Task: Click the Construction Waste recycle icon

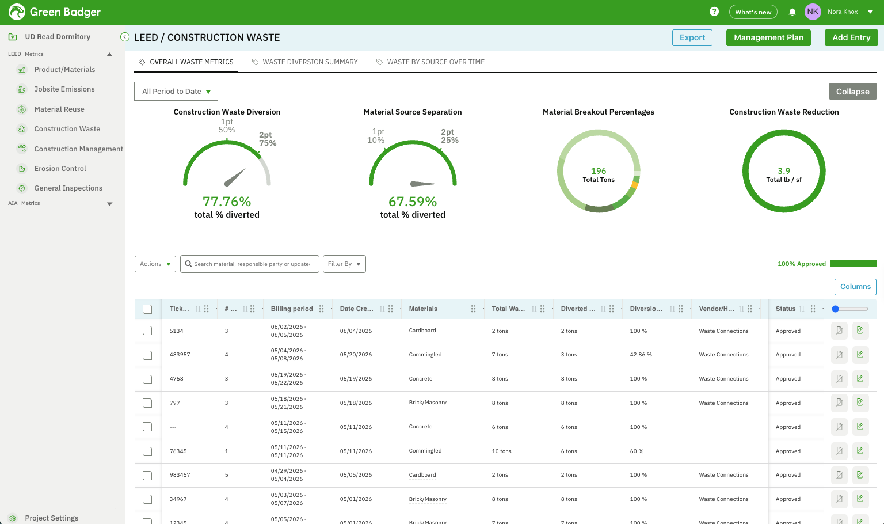Action: 22,129
